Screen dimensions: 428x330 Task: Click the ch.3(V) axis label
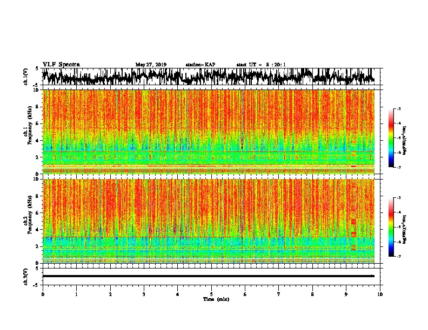coord(26,277)
